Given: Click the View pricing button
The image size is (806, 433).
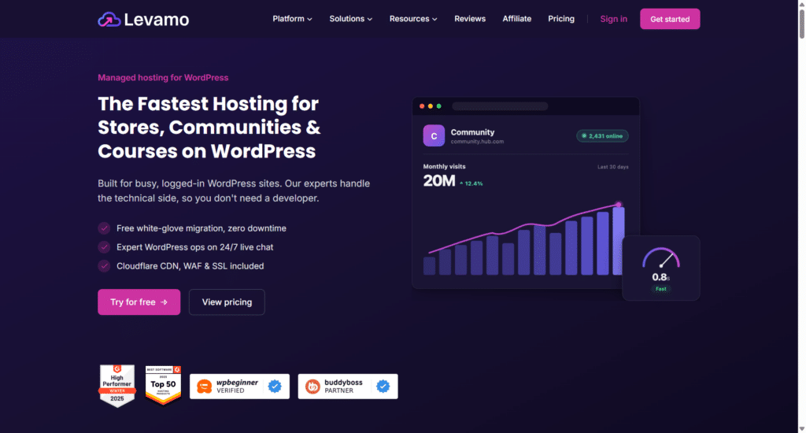Looking at the screenshot, I should [227, 302].
